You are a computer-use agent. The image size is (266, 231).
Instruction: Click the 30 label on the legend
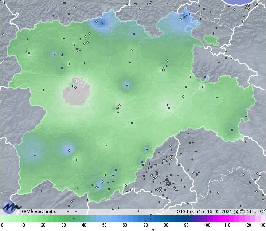click(63, 225)
